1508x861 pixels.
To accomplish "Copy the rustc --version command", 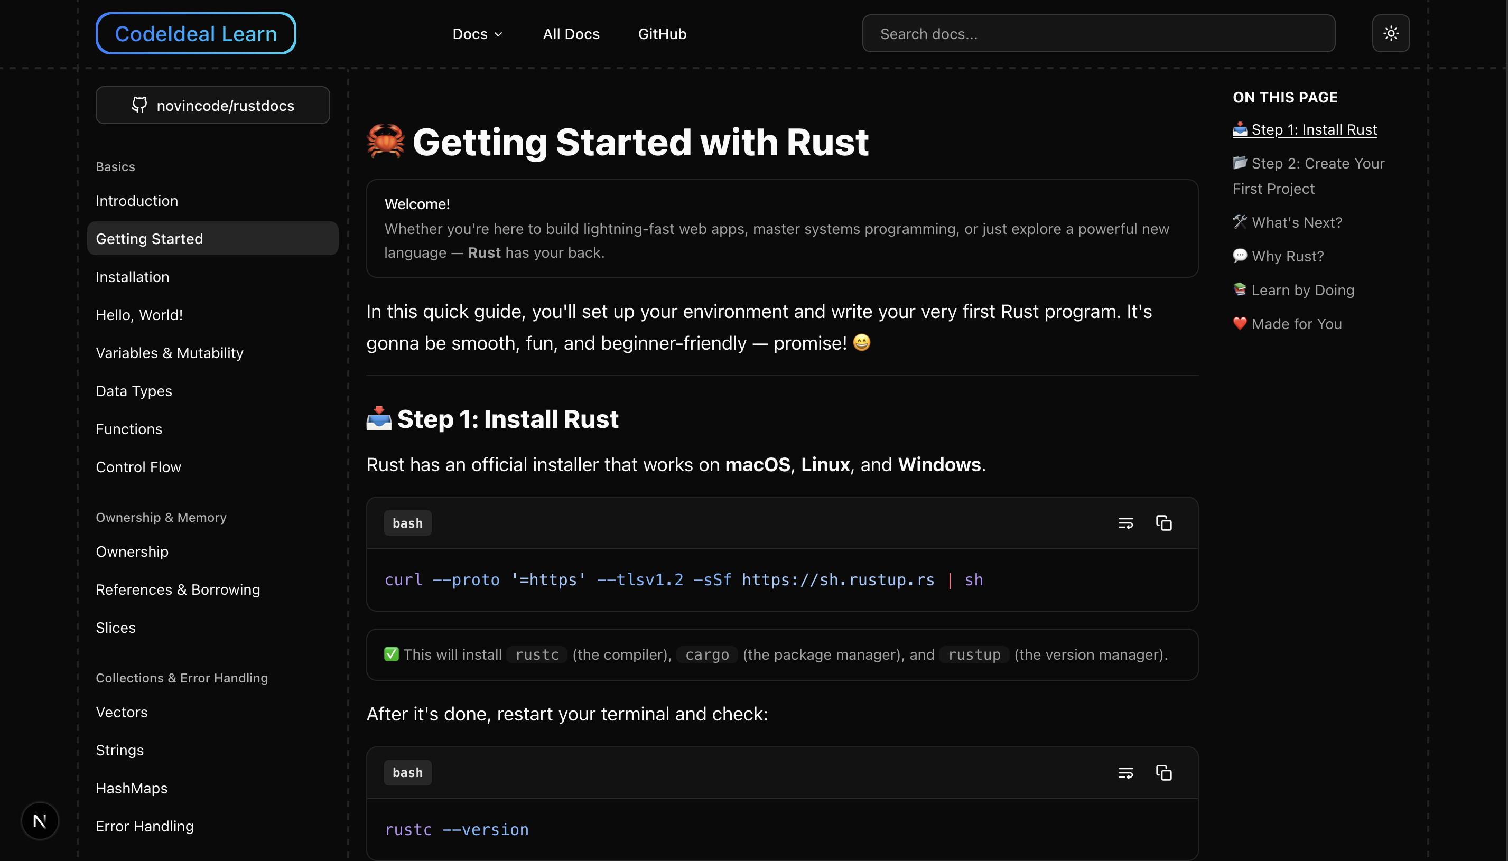I will click(x=1163, y=773).
